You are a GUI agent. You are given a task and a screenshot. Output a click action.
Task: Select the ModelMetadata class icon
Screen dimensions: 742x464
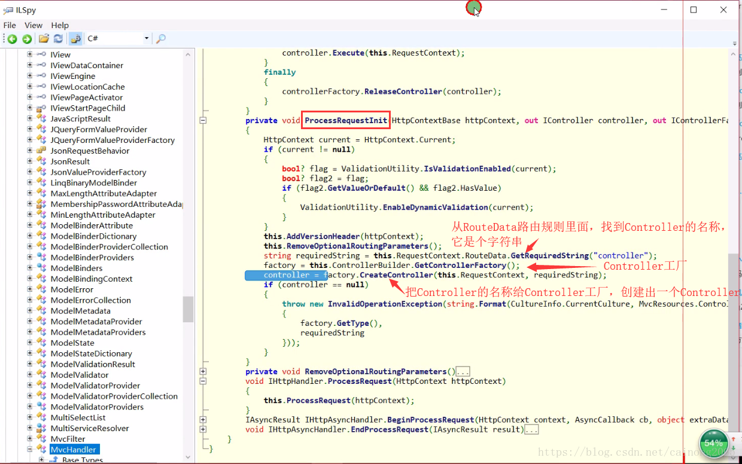click(41, 311)
